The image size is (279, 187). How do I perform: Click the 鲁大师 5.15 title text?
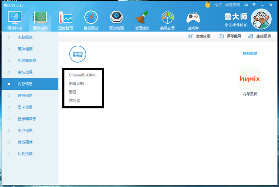[x=14, y=5]
